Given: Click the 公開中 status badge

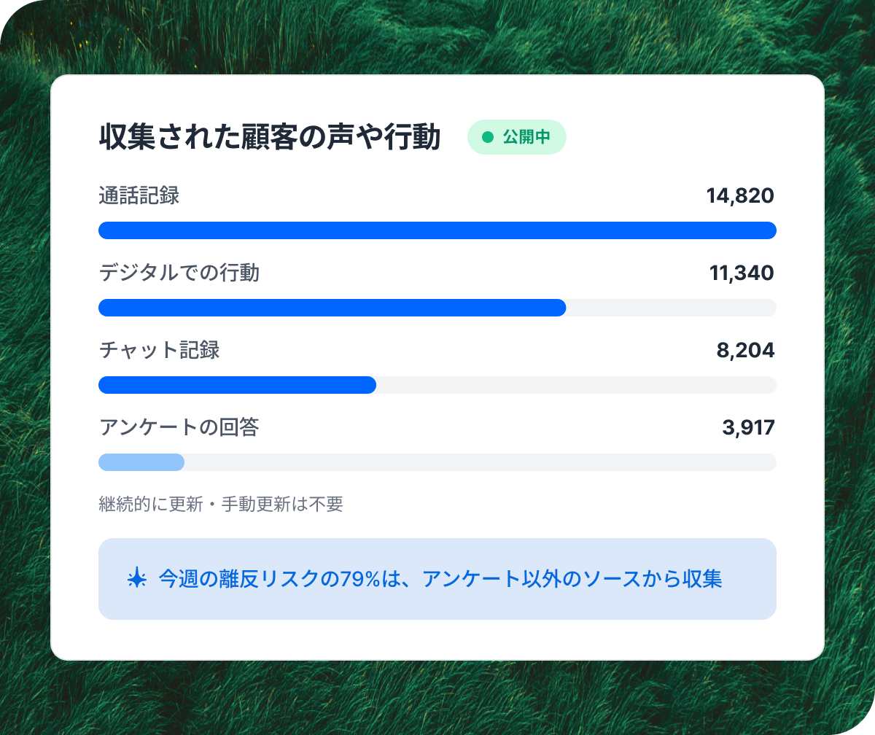Looking at the screenshot, I should (x=516, y=137).
